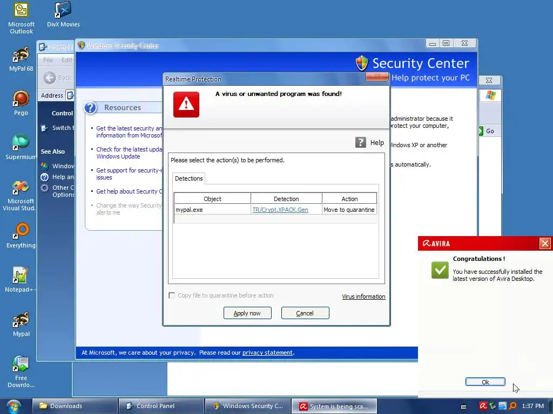Click Cancel in Realtime Protection dialog
Viewport: 553px width, 414px height.
[x=305, y=313]
